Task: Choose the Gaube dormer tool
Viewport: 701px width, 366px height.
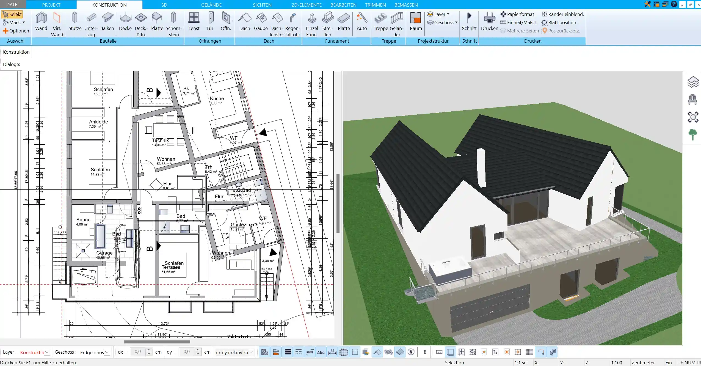Action: (x=261, y=21)
